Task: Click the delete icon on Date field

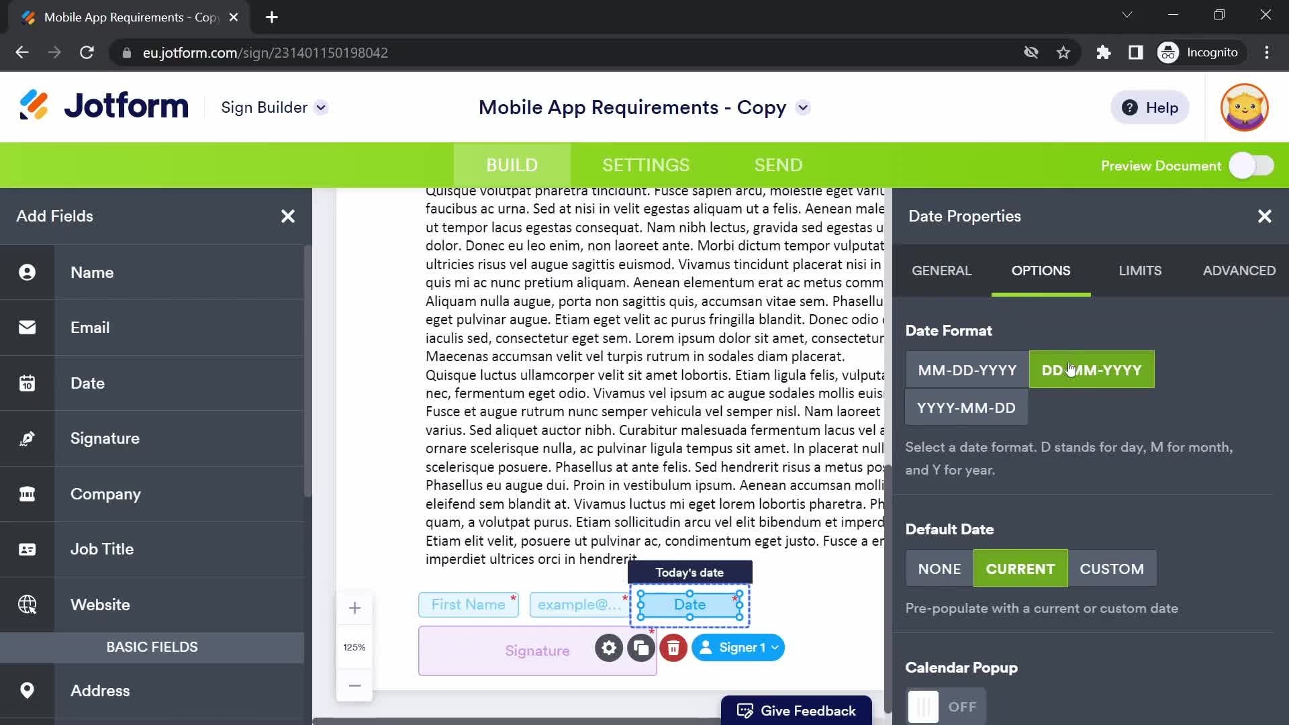Action: coord(672,647)
